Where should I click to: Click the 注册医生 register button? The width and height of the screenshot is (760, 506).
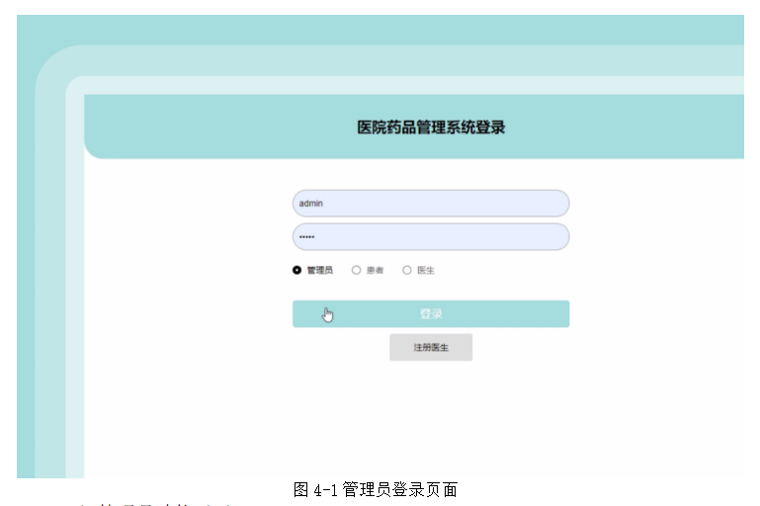431,347
